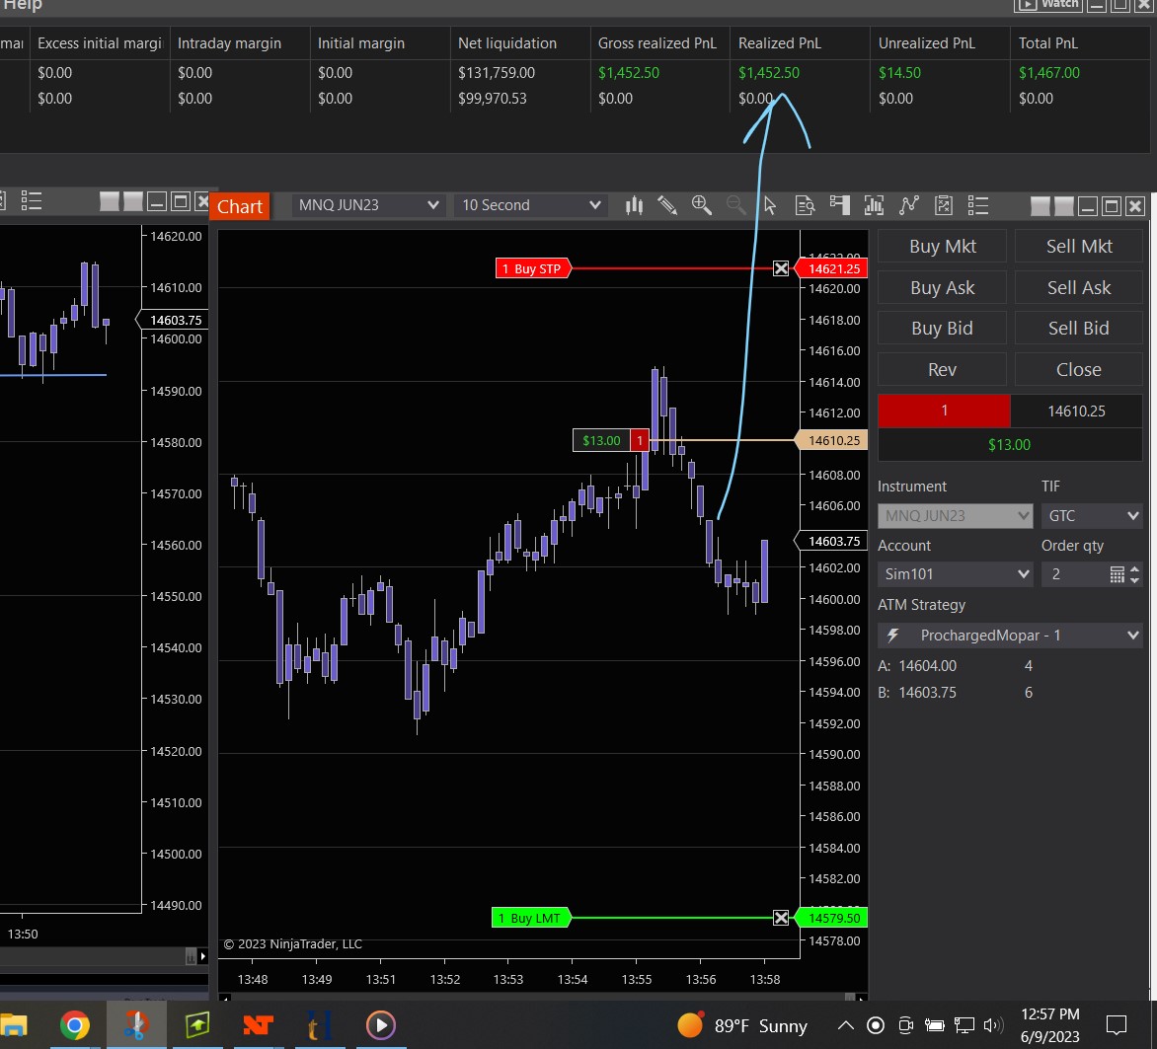Toggle the Chart Trader panel icon
Screen dimensions: 1157x1049
(x=839, y=205)
